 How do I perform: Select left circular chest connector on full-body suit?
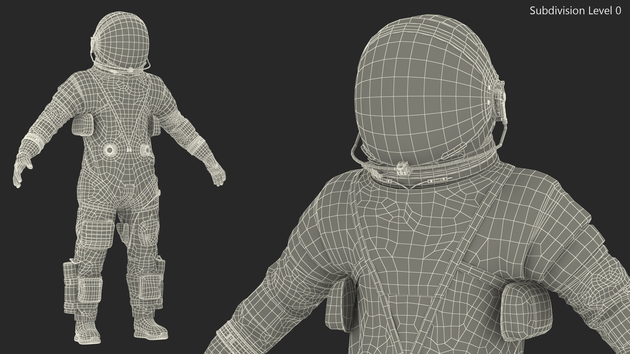coord(110,150)
